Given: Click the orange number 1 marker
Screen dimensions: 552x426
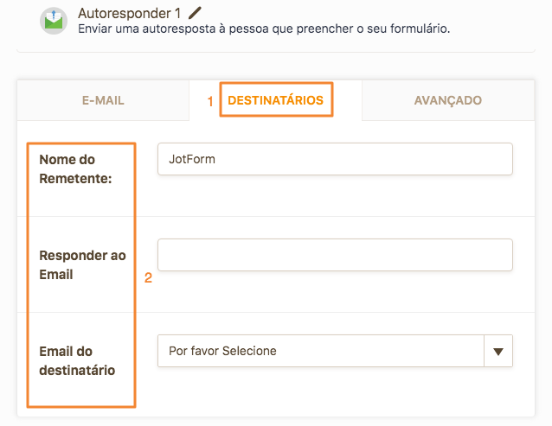Looking at the screenshot, I should pyautogui.click(x=210, y=102).
